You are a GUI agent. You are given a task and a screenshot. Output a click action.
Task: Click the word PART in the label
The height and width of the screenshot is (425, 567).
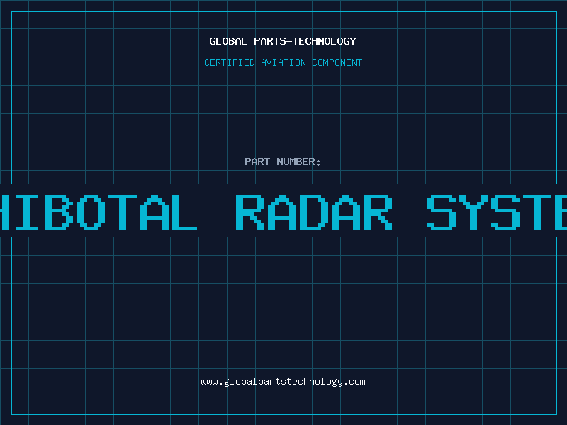257,161
